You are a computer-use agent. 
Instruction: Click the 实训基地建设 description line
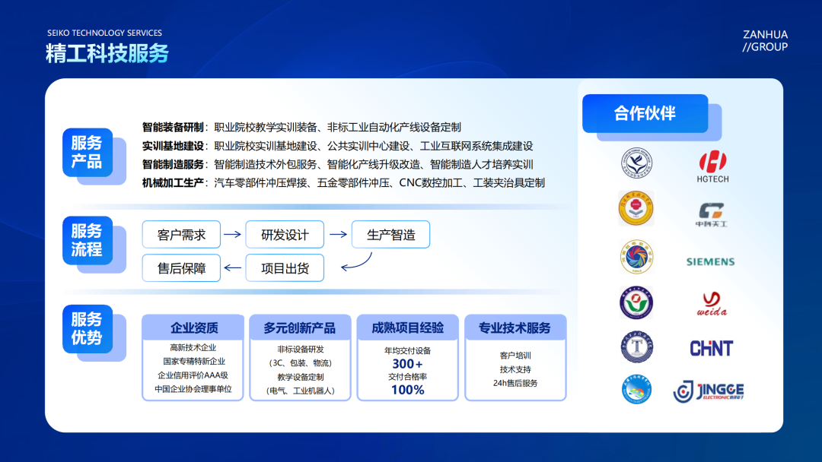(x=338, y=146)
